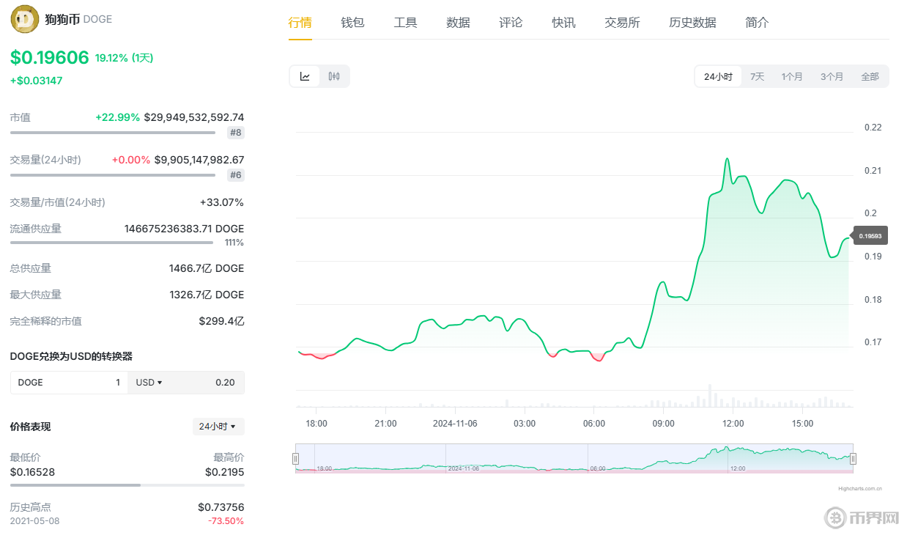Open the 钱包 tab
907x538 pixels.
pos(352,23)
